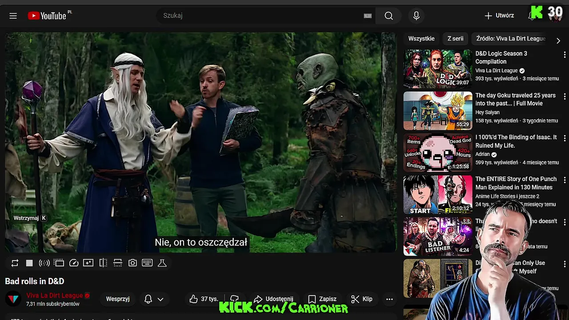Click the notification bell for subscription
The image size is (569, 320).
(x=148, y=299)
